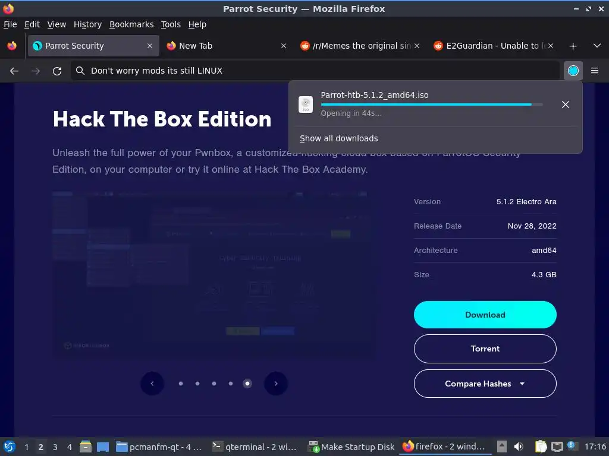
Task: Click the address bar search field
Action: (315, 71)
